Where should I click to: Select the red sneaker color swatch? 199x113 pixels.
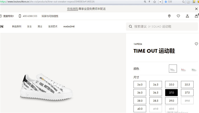tap(183, 69)
